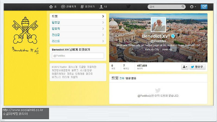Open the 나 (Me) profile tab
This screenshot has height=122, width=217.
[x=103, y=6]
